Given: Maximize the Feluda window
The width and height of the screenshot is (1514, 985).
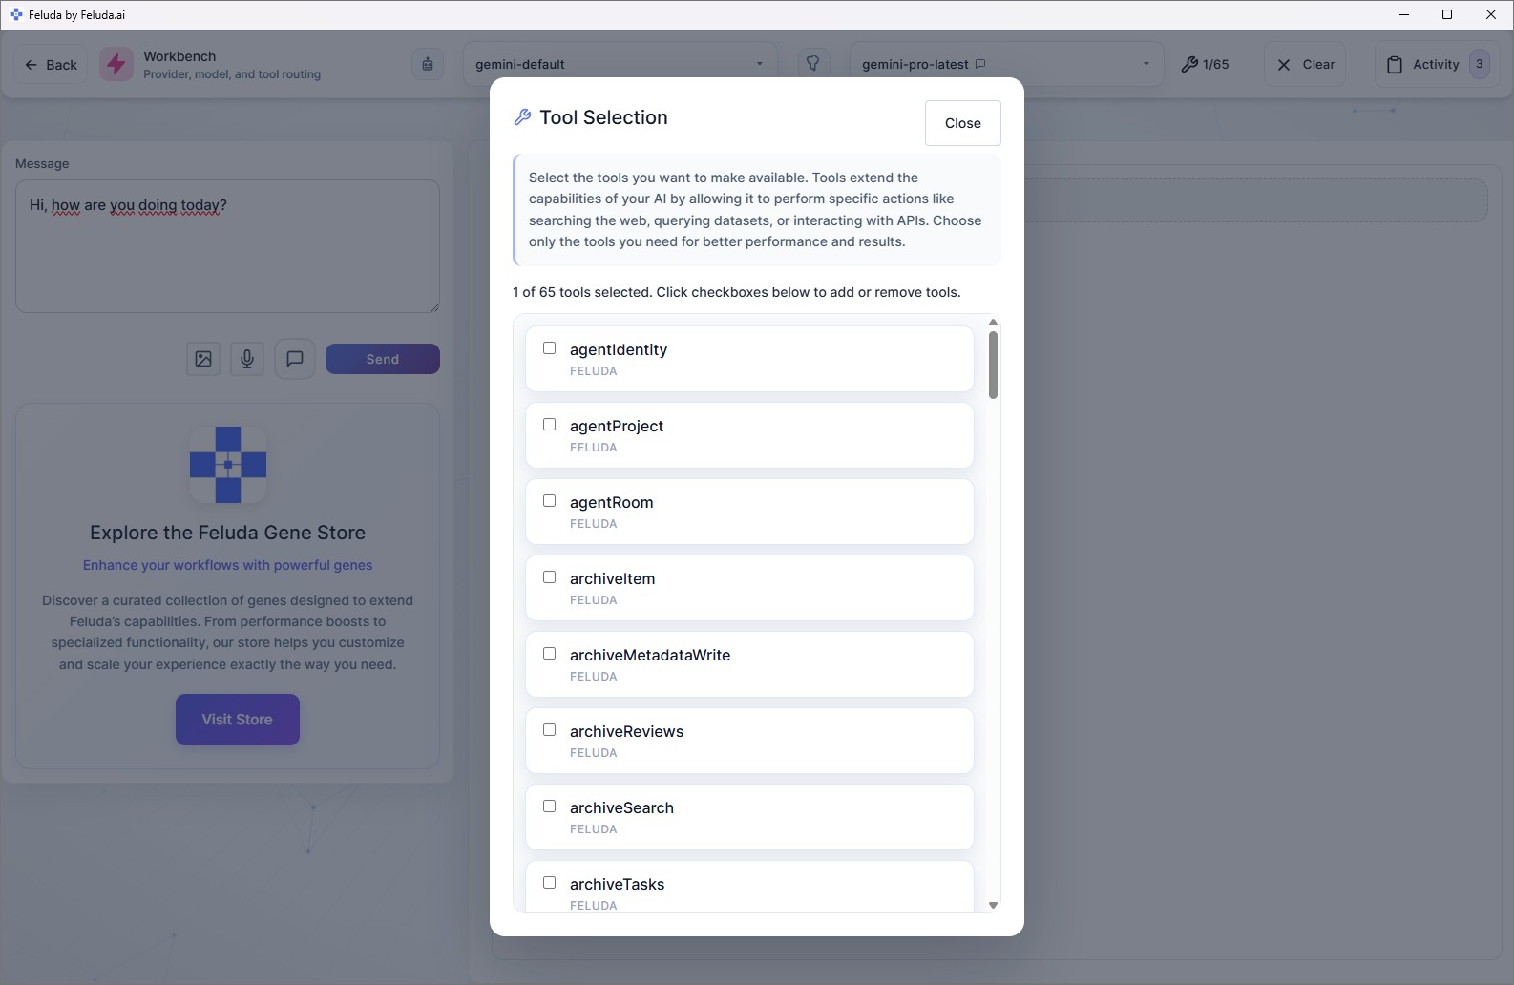Looking at the screenshot, I should [1447, 14].
